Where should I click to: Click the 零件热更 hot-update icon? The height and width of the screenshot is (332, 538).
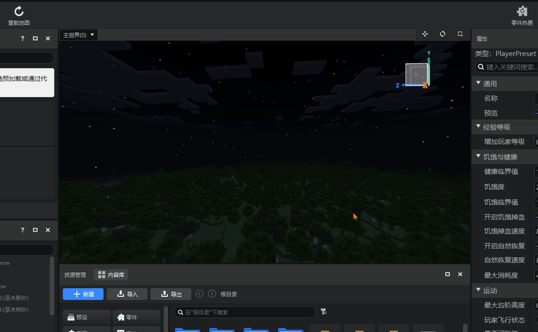pos(522,11)
